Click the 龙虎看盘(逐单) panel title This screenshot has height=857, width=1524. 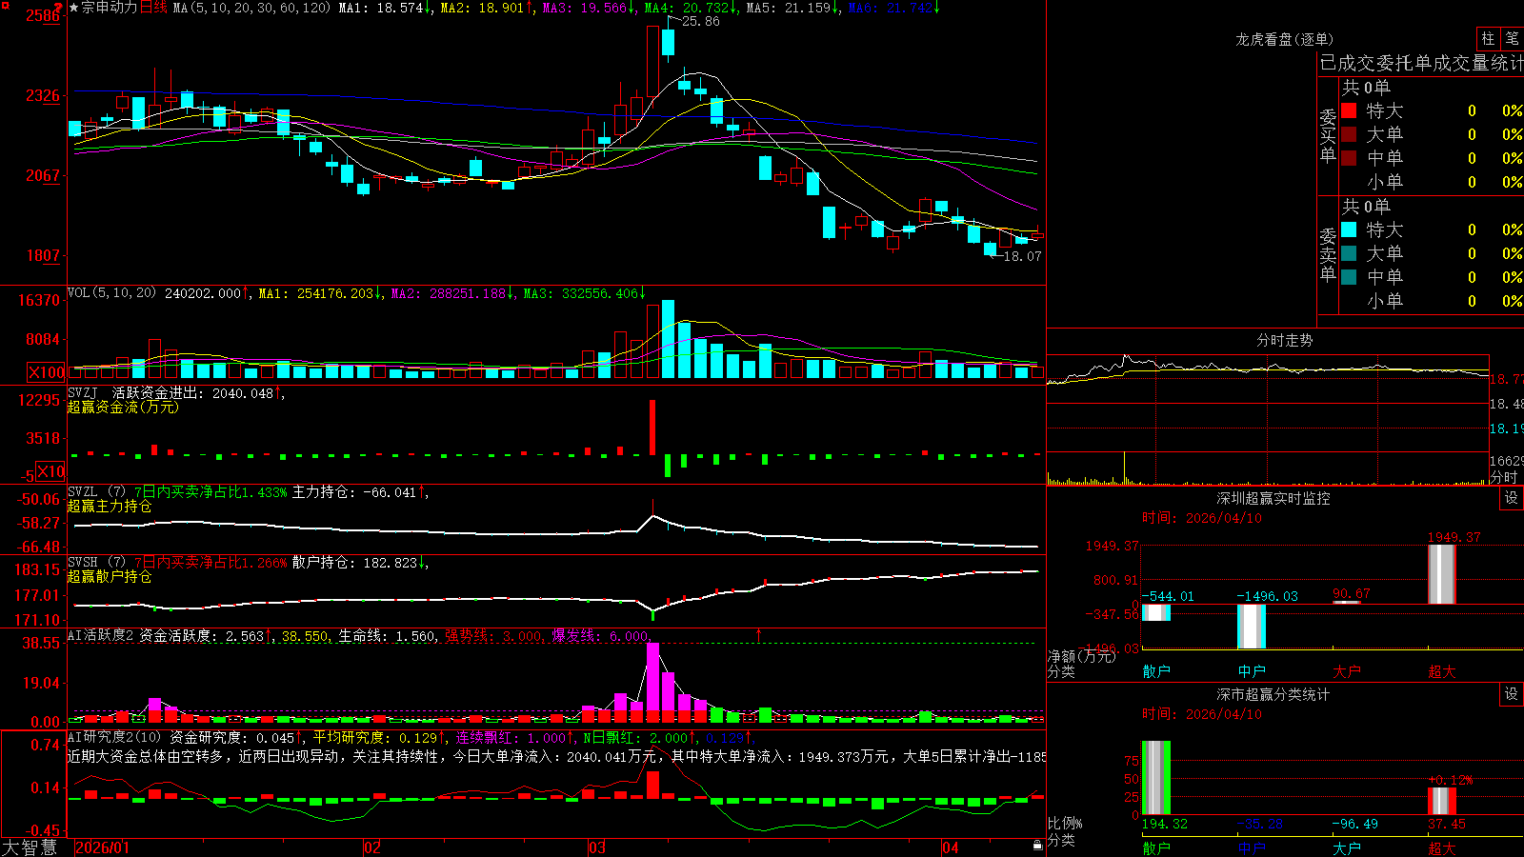[1284, 39]
